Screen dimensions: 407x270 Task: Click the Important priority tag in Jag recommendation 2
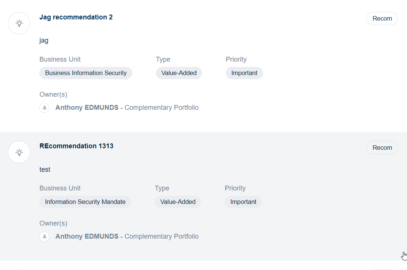[244, 73]
